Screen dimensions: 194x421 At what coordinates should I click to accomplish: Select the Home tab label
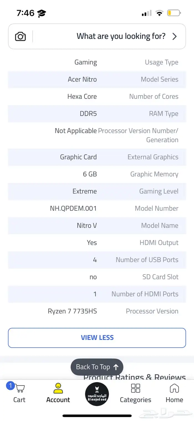point(174,400)
